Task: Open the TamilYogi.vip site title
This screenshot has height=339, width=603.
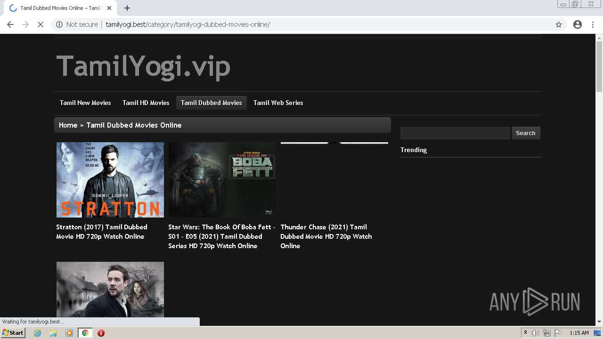Action: tap(143, 66)
